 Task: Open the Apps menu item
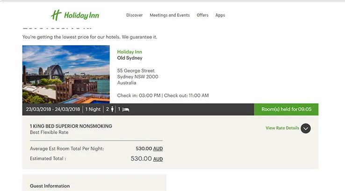220,15
